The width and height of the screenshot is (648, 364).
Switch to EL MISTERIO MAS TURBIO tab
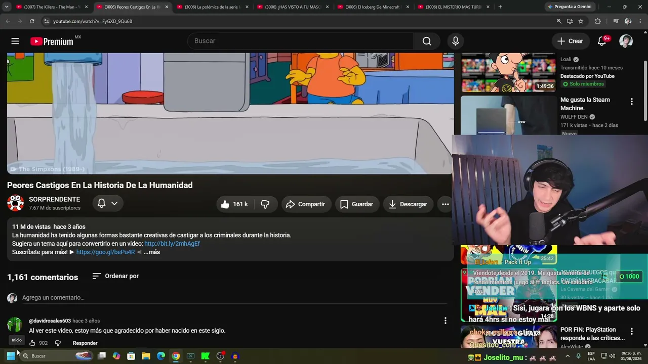coord(454,7)
